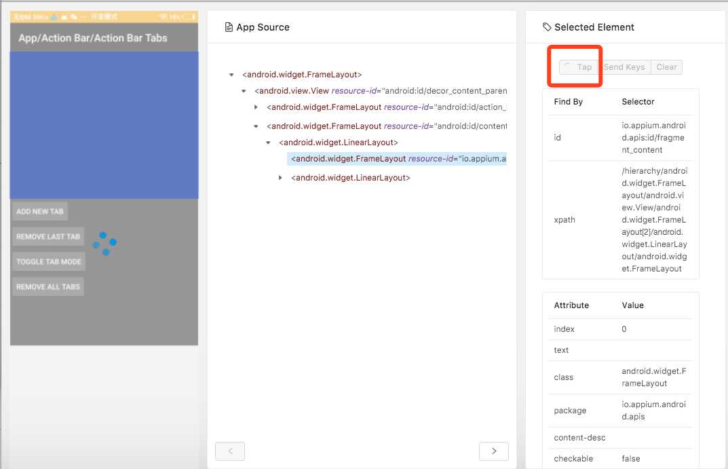Click the Attribute column header

[571, 305]
